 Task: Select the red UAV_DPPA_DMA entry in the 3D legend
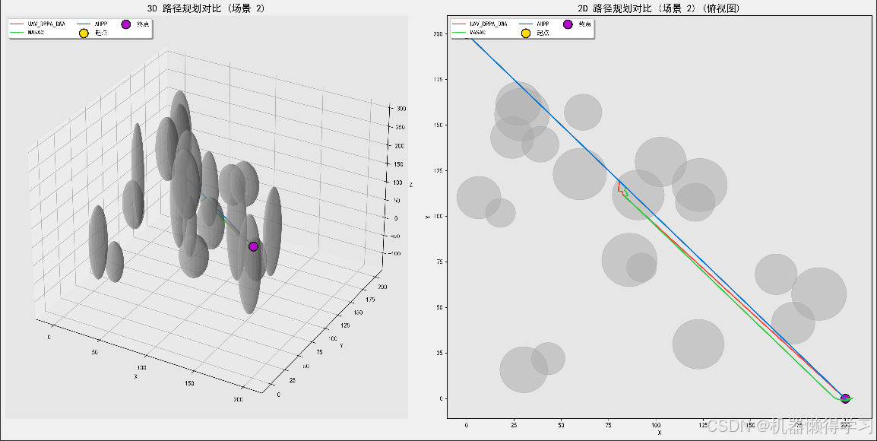click(x=37, y=24)
